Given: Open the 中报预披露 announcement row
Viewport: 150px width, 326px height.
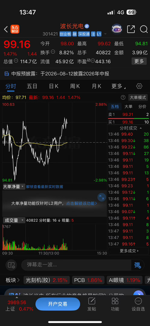Looking at the screenshot, I should pos(75,74).
